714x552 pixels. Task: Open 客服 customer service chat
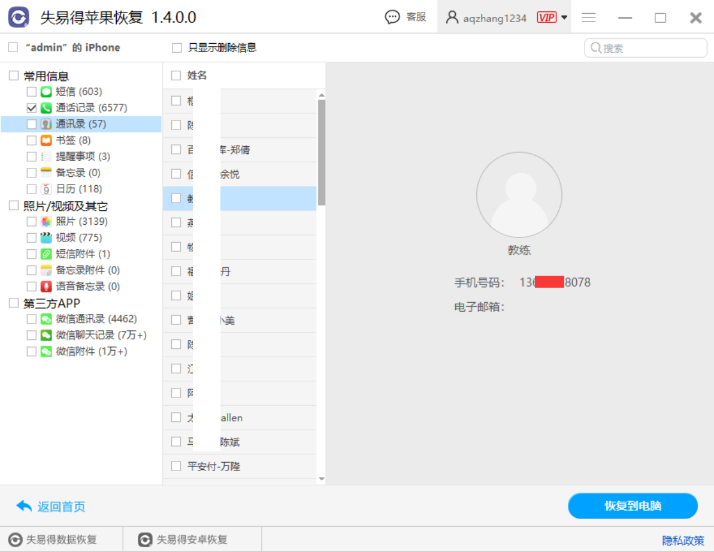[406, 17]
